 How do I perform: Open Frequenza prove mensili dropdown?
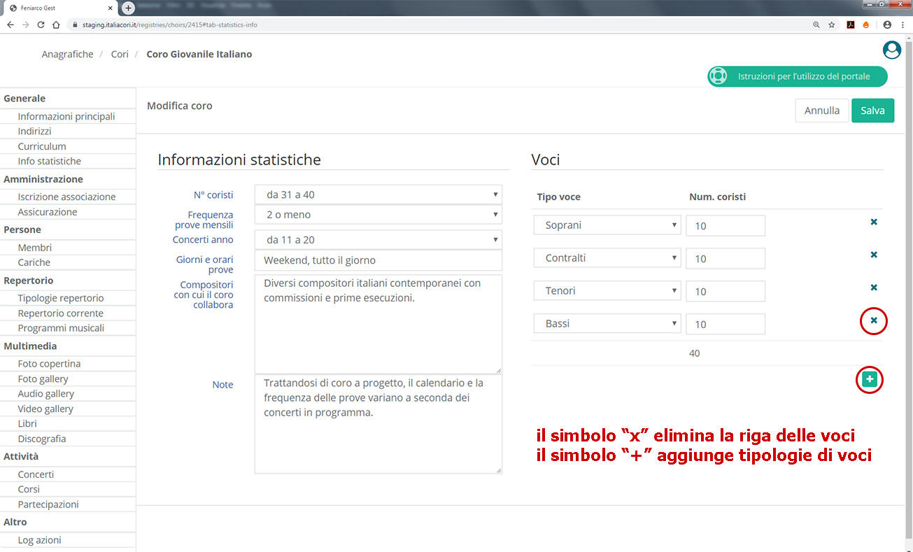coord(378,215)
